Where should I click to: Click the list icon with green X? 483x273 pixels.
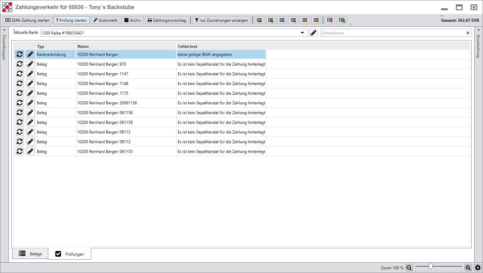271,20
